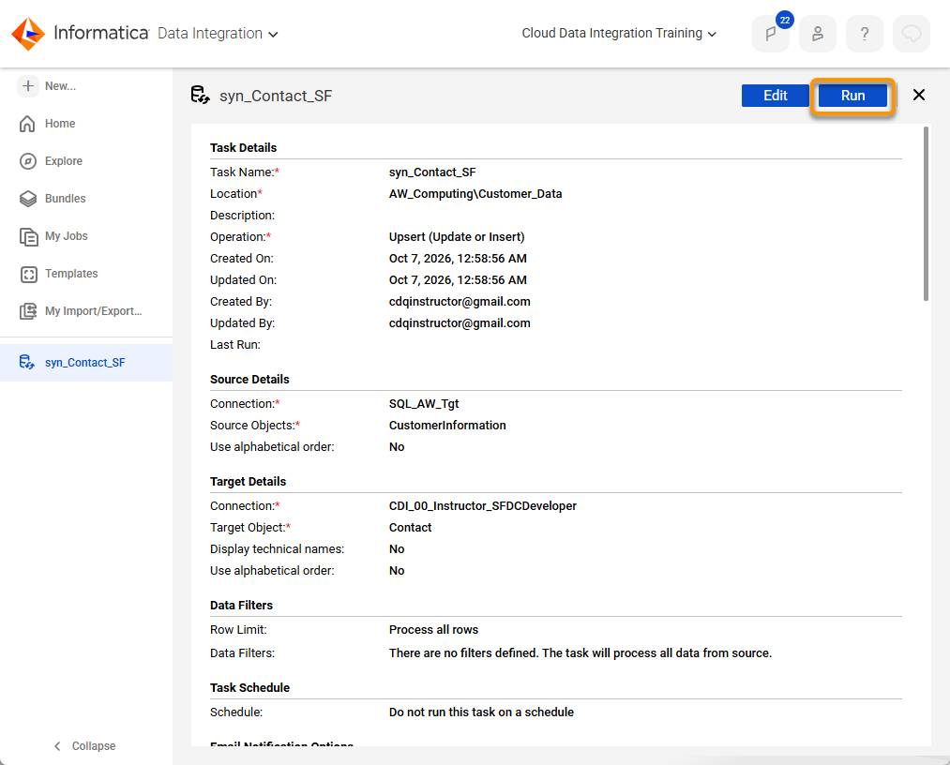Click the Created By email address
Image resolution: width=950 pixels, height=765 pixels.
460,302
